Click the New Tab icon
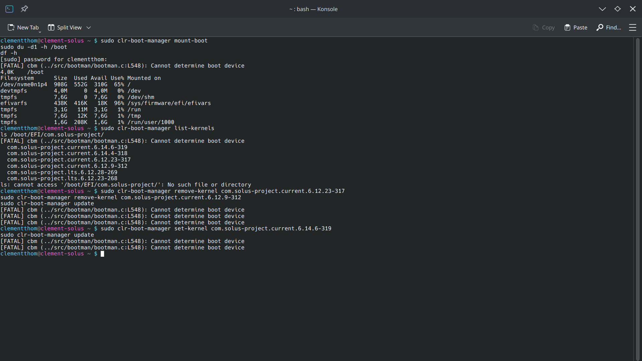Image resolution: width=642 pixels, height=361 pixels. tap(11, 27)
